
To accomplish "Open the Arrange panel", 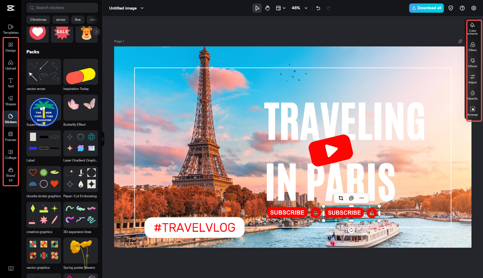I will (473, 111).
